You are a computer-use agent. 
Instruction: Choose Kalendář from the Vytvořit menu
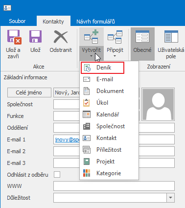coord(109,115)
